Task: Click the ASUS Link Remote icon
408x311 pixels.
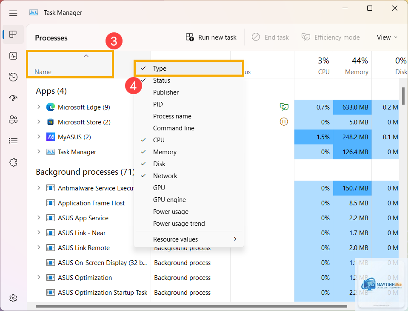Action: pos(51,248)
